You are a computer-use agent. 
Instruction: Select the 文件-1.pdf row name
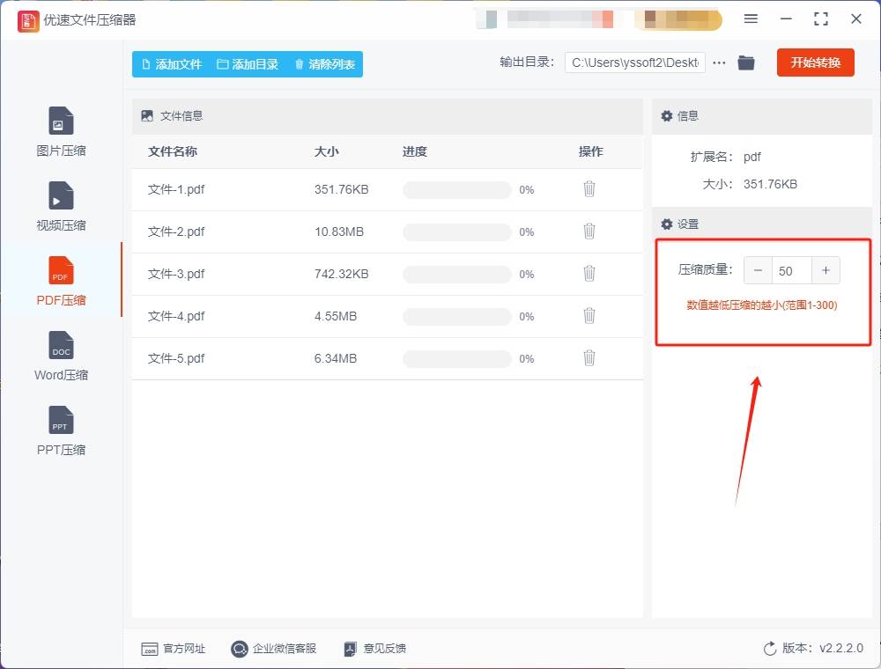pyautogui.click(x=176, y=190)
